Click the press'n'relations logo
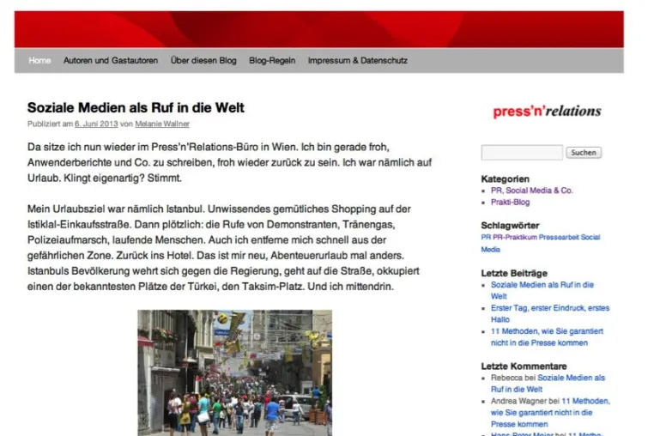Image resolution: width=654 pixels, height=436 pixels. pyautogui.click(x=547, y=111)
